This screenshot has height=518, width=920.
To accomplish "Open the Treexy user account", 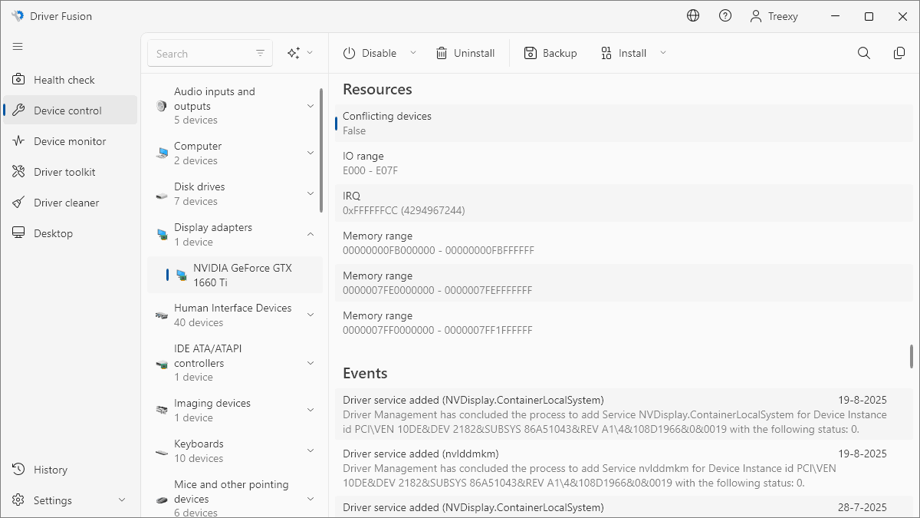I will point(774,16).
